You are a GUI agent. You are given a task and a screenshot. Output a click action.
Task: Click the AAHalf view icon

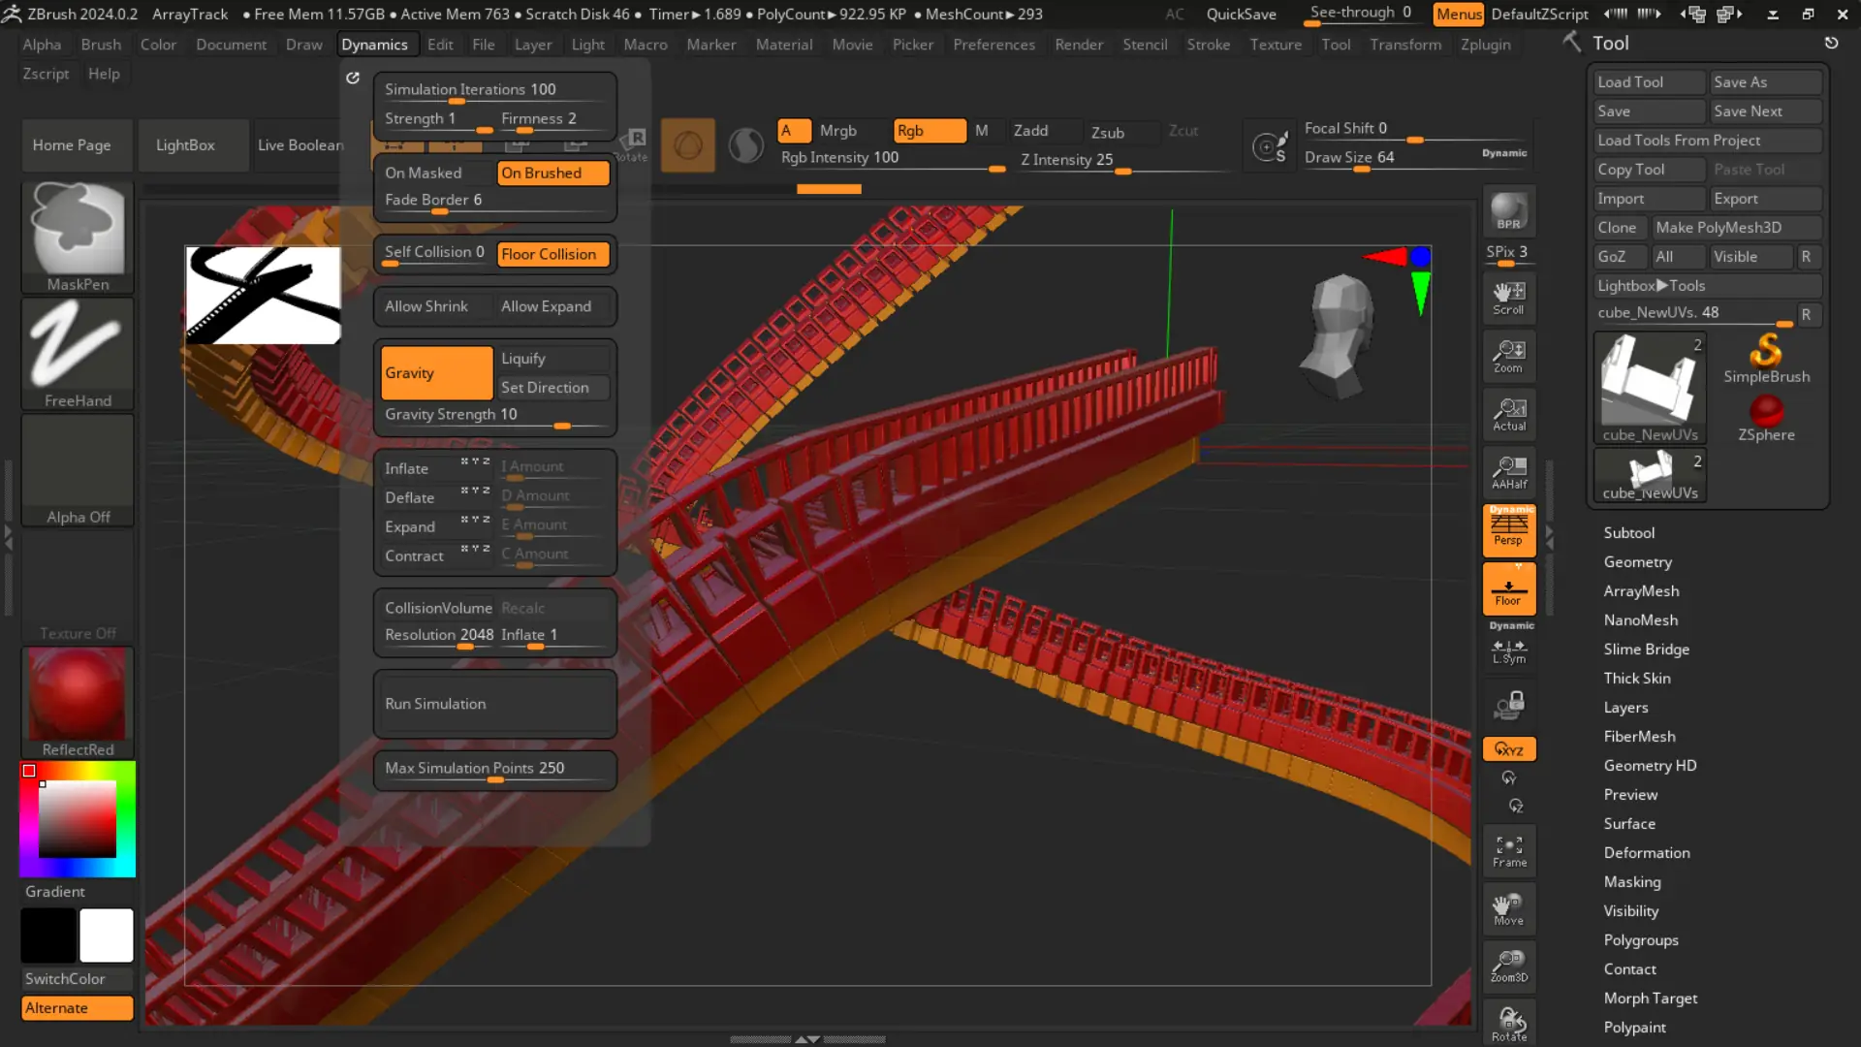(1508, 472)
